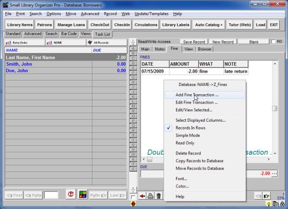Viewport: 288px width, 209px height.
Task: Click the letter Z alphabet index button
Action: tap(133, 169)
